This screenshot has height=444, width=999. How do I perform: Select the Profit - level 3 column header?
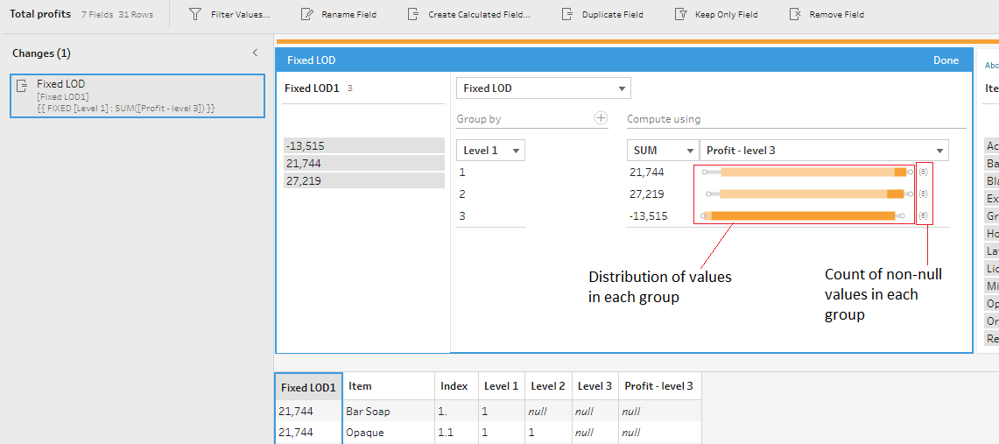coord(660,386)
